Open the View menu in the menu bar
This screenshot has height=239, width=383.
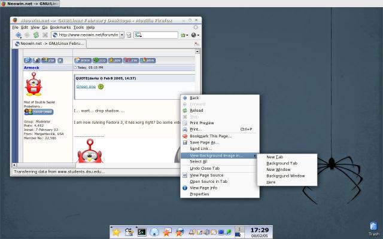point(35,27)
